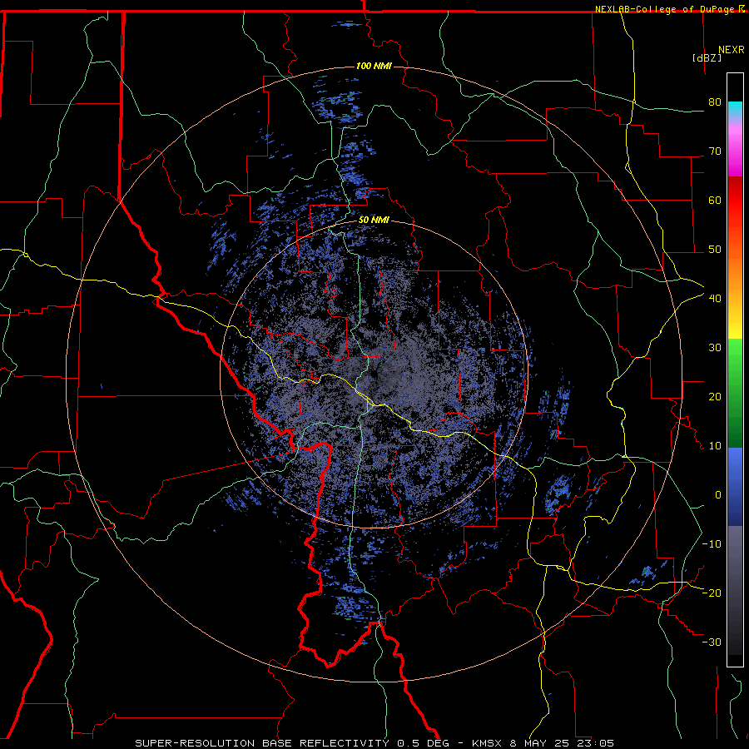Click the 50 value on the dBZ scale
This screenshot has width=749, height=749.
[x=715, y=250]
